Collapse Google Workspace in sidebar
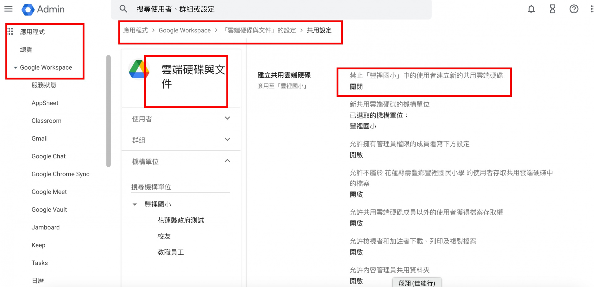Image resolution: width=594 pixels, height=287 pixels. pyautogui.click(x=15, y=67)
